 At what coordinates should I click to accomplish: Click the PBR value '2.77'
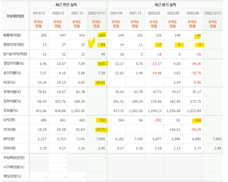(197, 148)
